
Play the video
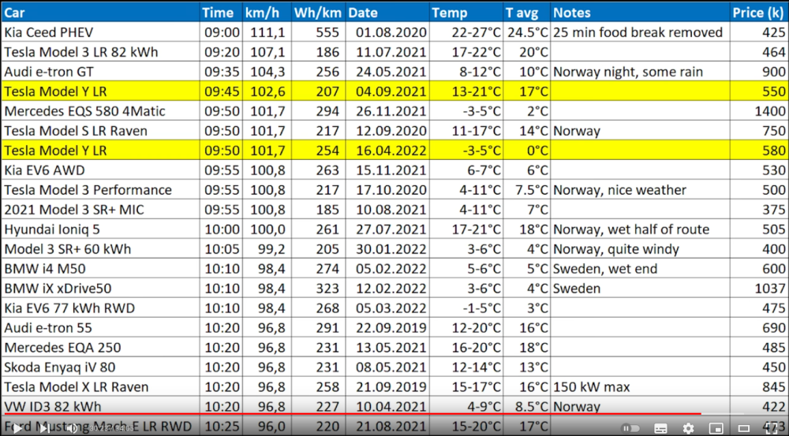17,428
